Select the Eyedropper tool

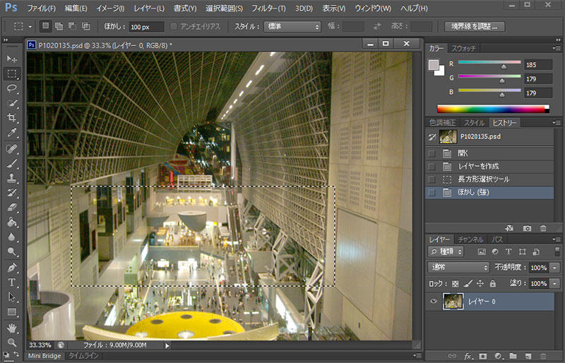(12, 133)
